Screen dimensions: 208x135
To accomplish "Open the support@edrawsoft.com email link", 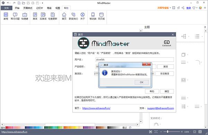I will tap(161, 108).
